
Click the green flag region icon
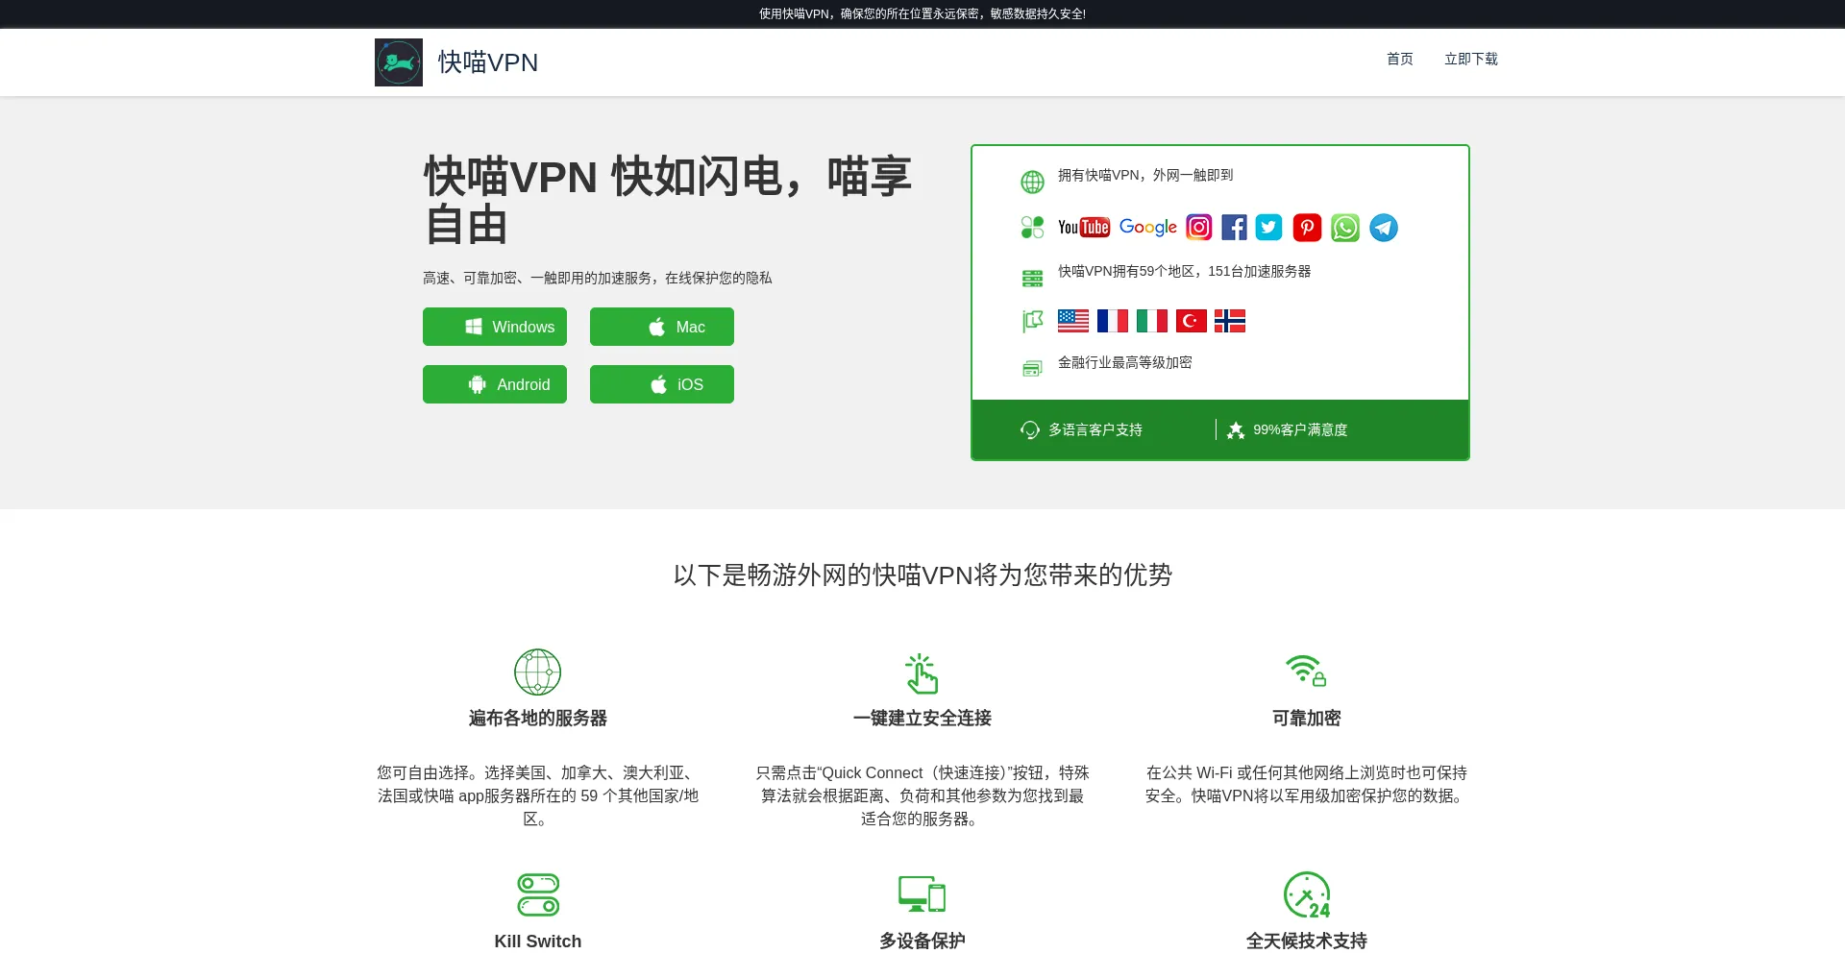[x=1032, y=321]
